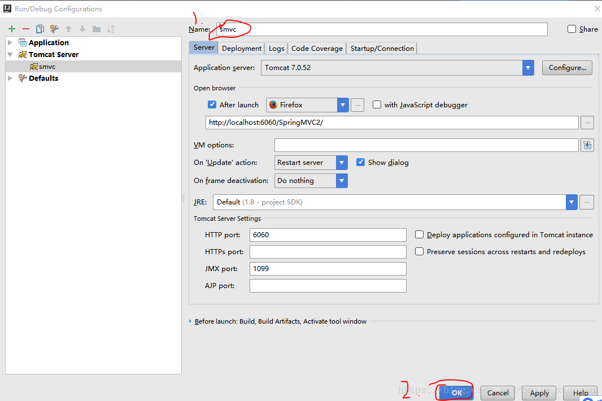Select the smvc configuration in tree
The image size is (602, 401).
point(93,67)
